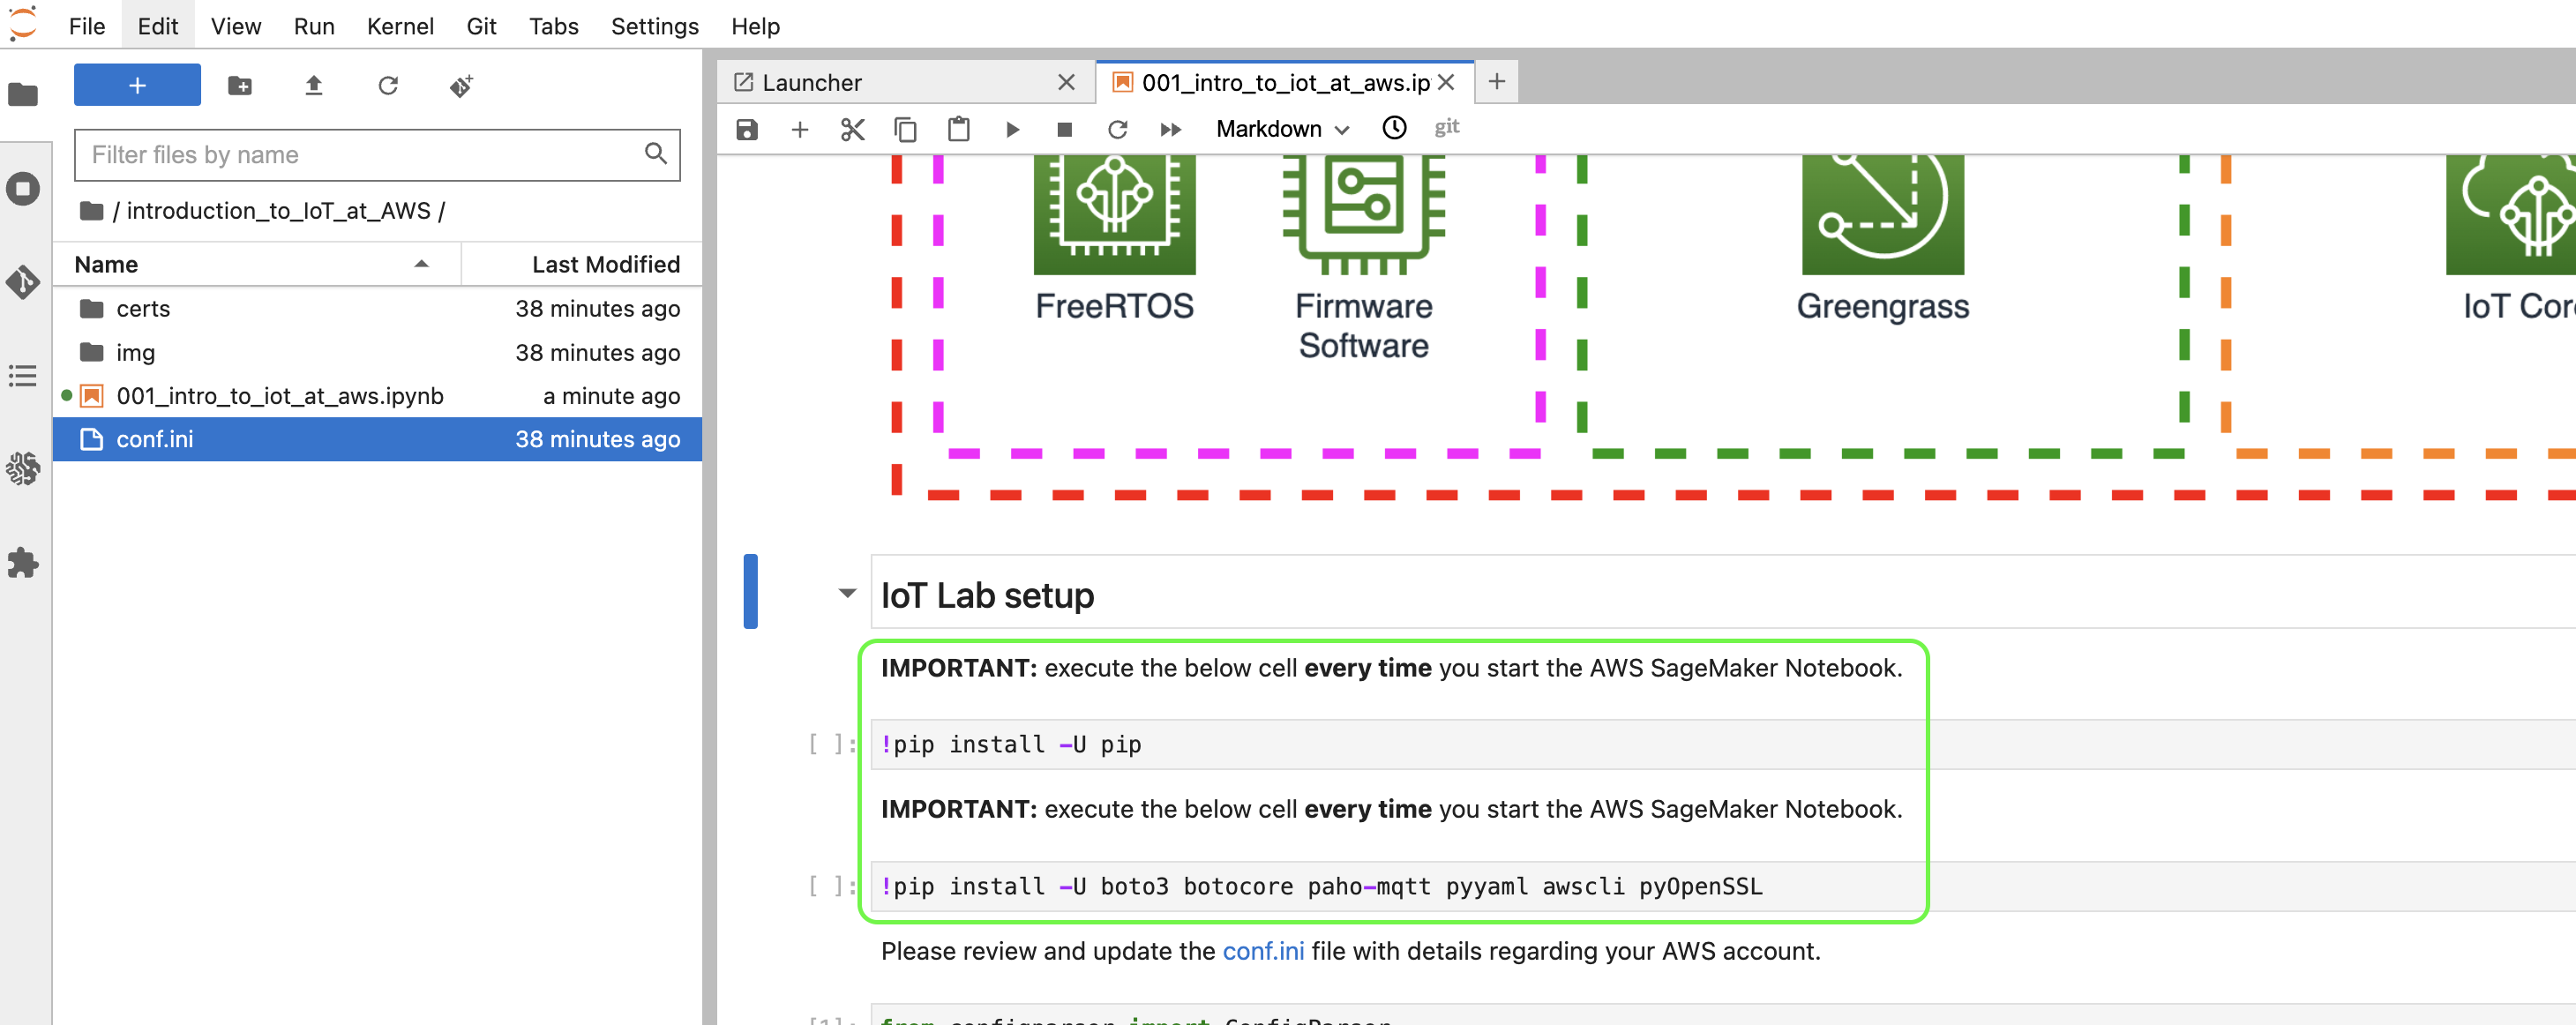Add a new tab with the plus button
The width and height of the screenshot is (2576, 1025).
(1497, 82)
